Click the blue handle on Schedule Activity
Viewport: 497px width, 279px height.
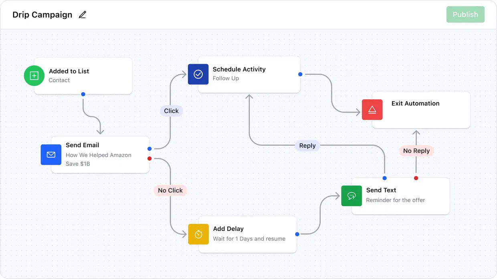tap(300, 74)
